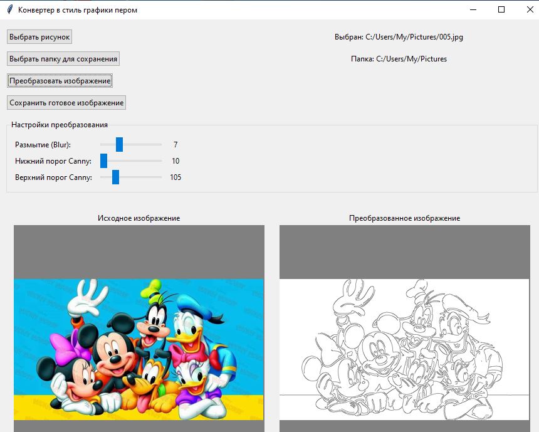Click the converted line-art image preview
539x432 pixels.
404,349
